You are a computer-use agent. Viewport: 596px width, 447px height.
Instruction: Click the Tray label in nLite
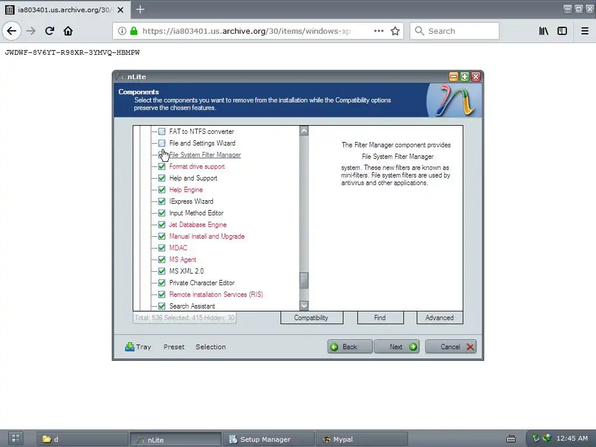144,347
